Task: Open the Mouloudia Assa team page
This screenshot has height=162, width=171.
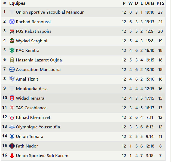Action: click(x=32, y=89)
